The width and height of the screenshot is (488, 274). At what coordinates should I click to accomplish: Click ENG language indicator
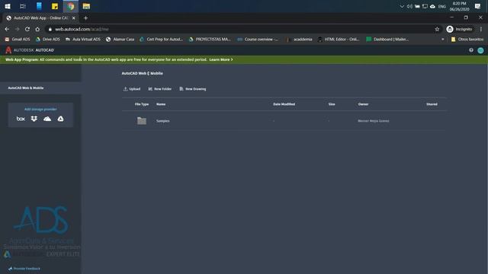click(442, 6)
